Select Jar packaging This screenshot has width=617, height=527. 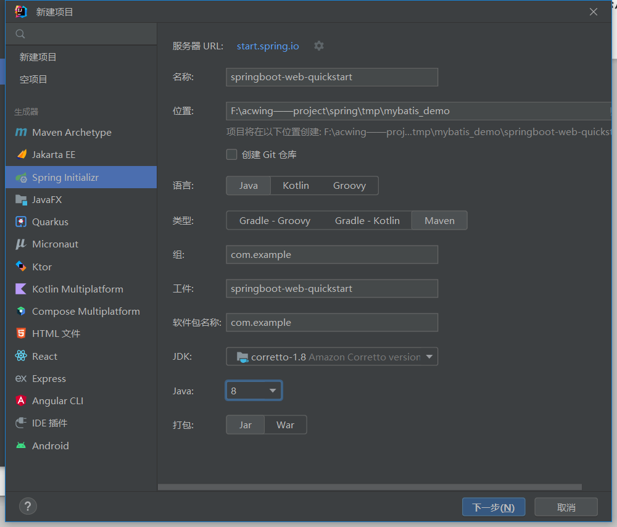point(245,425)
